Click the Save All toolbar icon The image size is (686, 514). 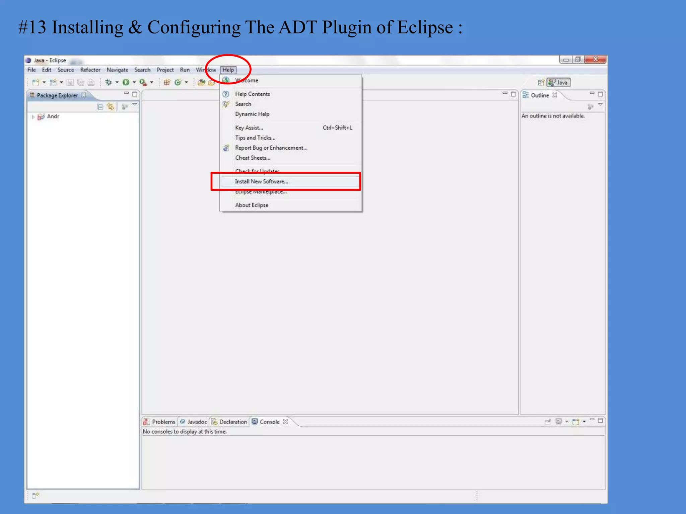pos(81,82)
